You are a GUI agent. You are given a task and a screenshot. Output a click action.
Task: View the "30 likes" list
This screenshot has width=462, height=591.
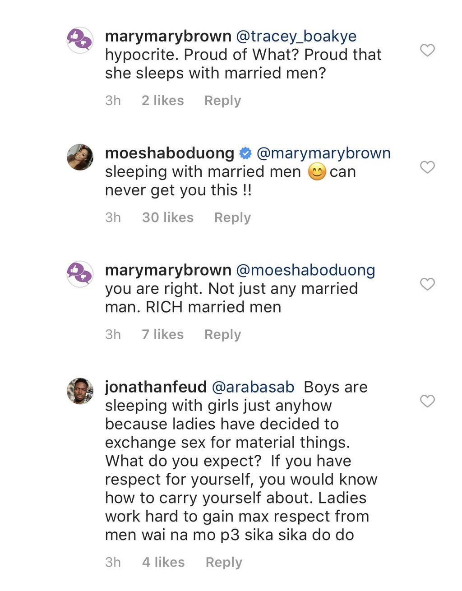point(168,217)
